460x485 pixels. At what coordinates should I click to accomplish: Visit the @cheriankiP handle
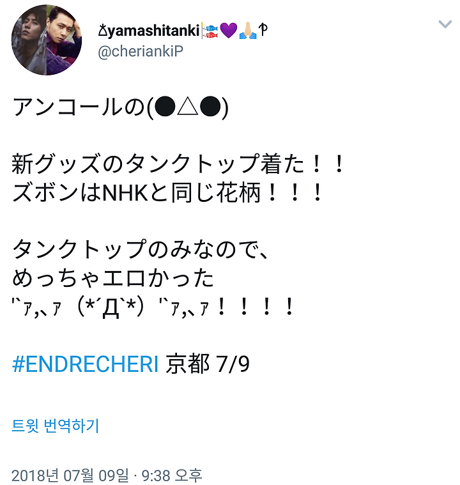point(141,51)
